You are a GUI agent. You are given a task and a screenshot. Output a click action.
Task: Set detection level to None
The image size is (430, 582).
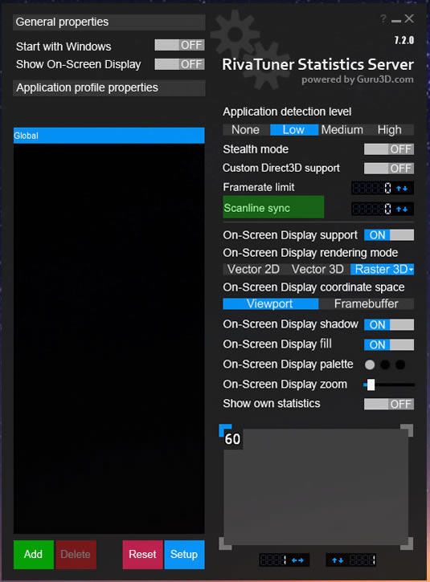tap(246, 130)
